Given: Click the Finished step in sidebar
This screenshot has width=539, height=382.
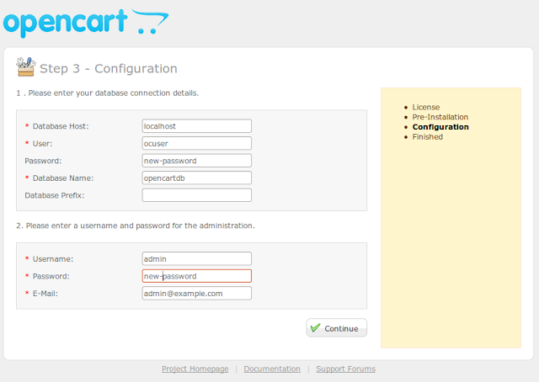Looking at the screenshot, I should point(428,136).
